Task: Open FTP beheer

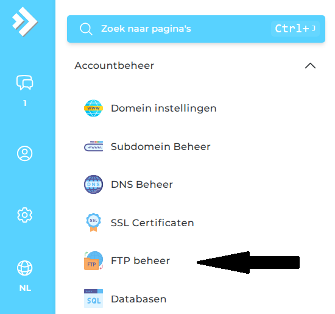Action: (140, 260)
